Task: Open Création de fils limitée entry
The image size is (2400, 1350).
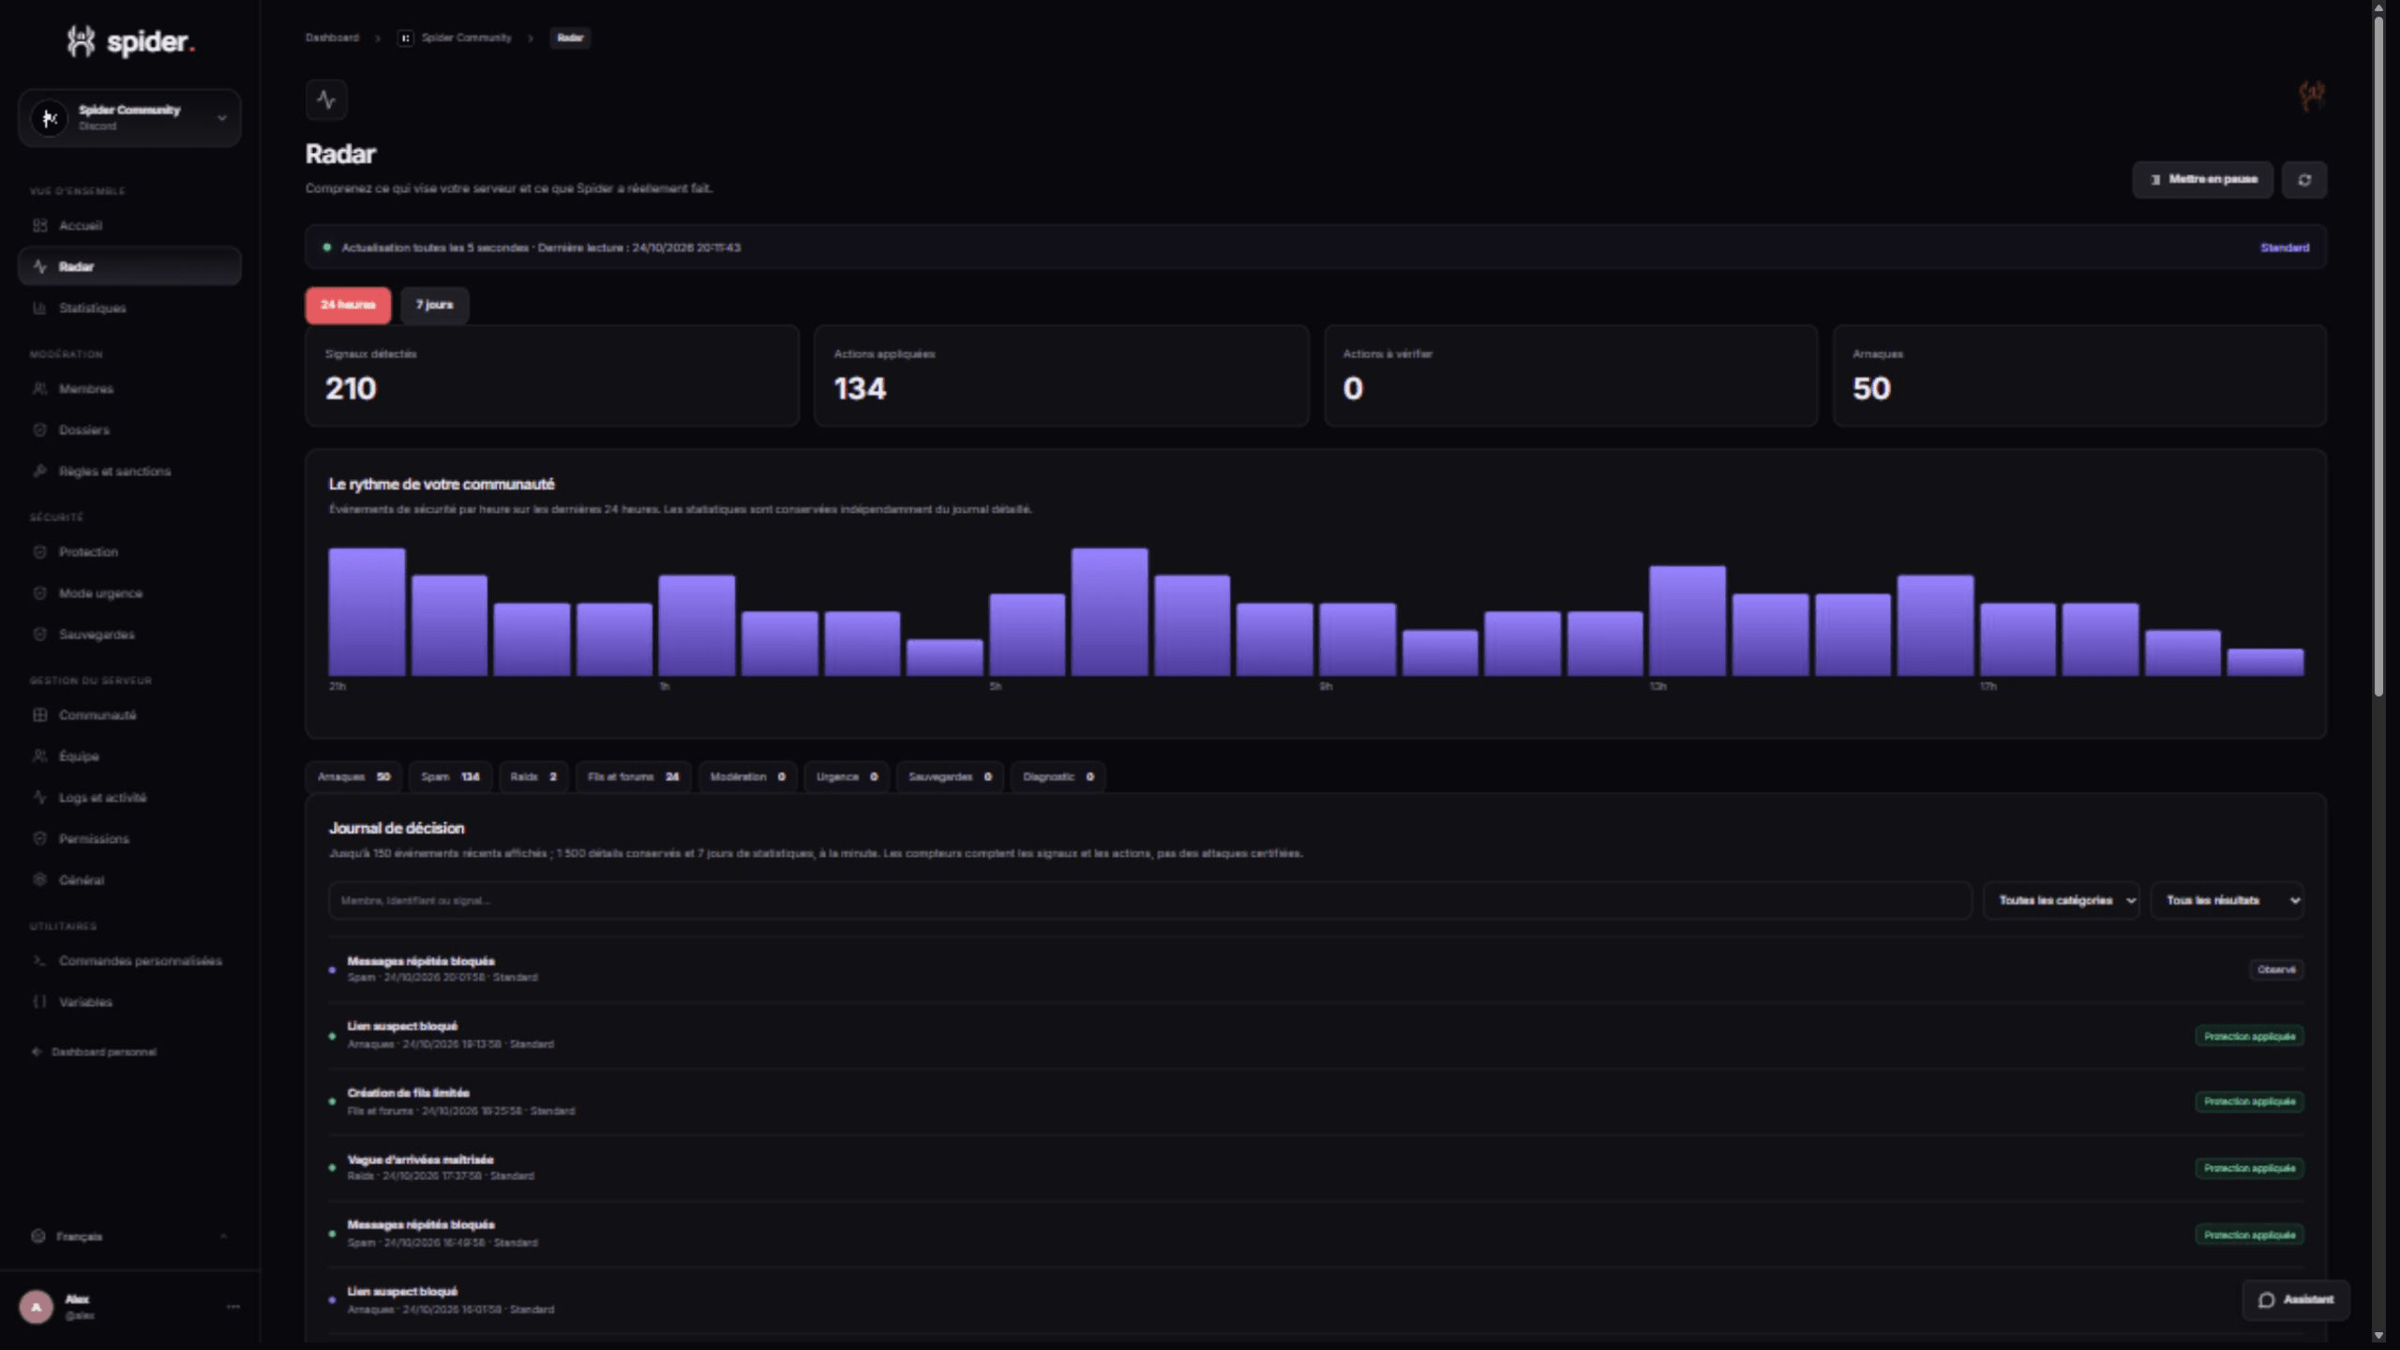Action: coord(1315,1102)
